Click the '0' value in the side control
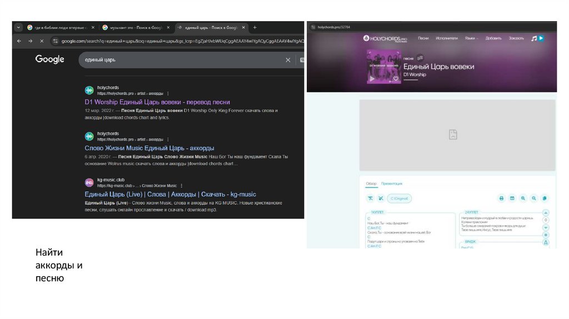The image size is (569, 319). [546, 220]
